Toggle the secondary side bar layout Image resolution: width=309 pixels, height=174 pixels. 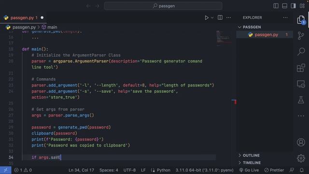point(293,6)
